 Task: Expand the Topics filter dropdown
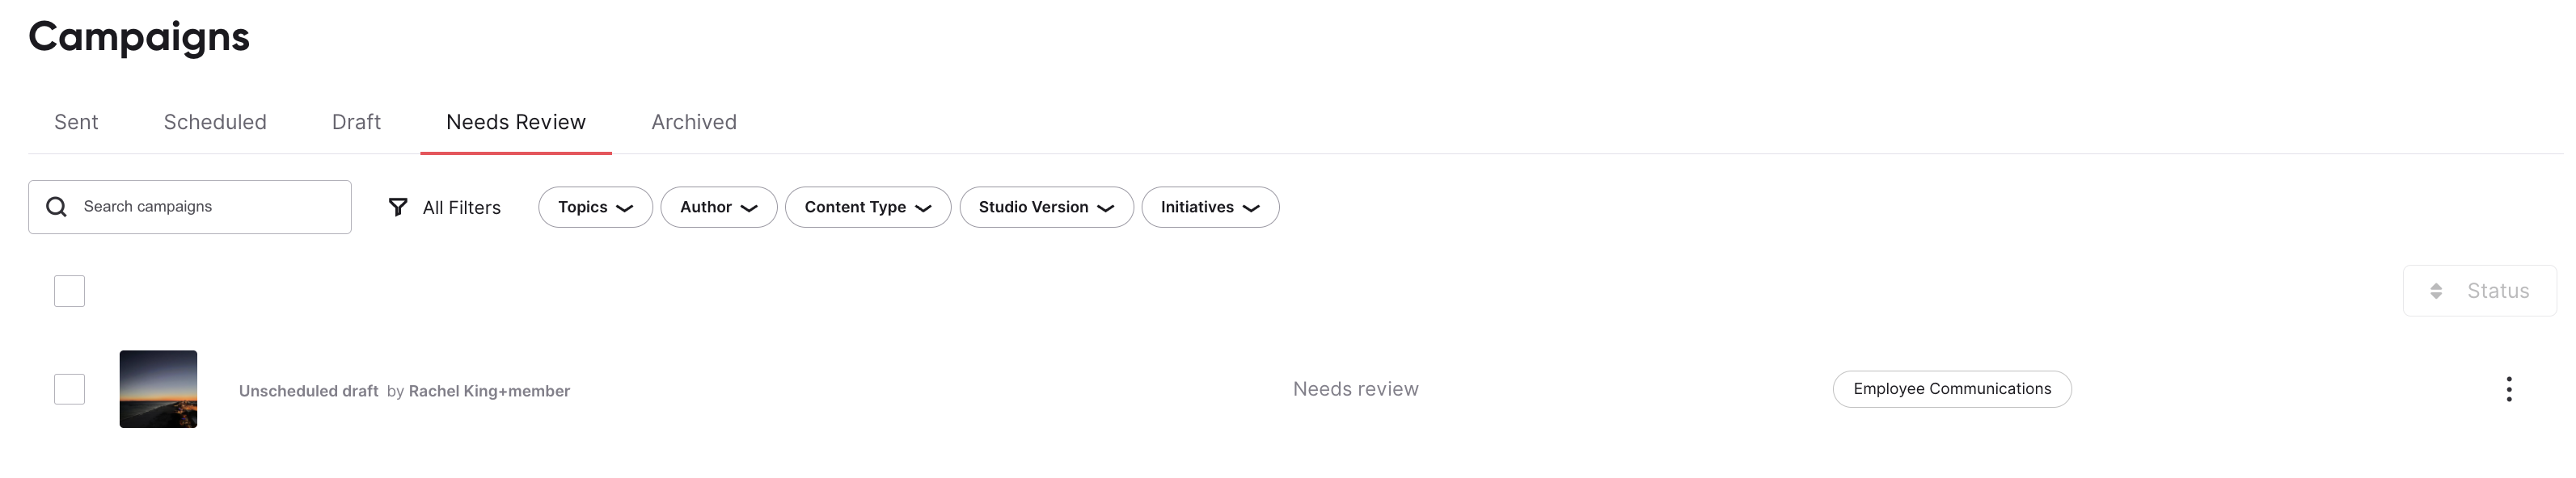coord(595,208)
